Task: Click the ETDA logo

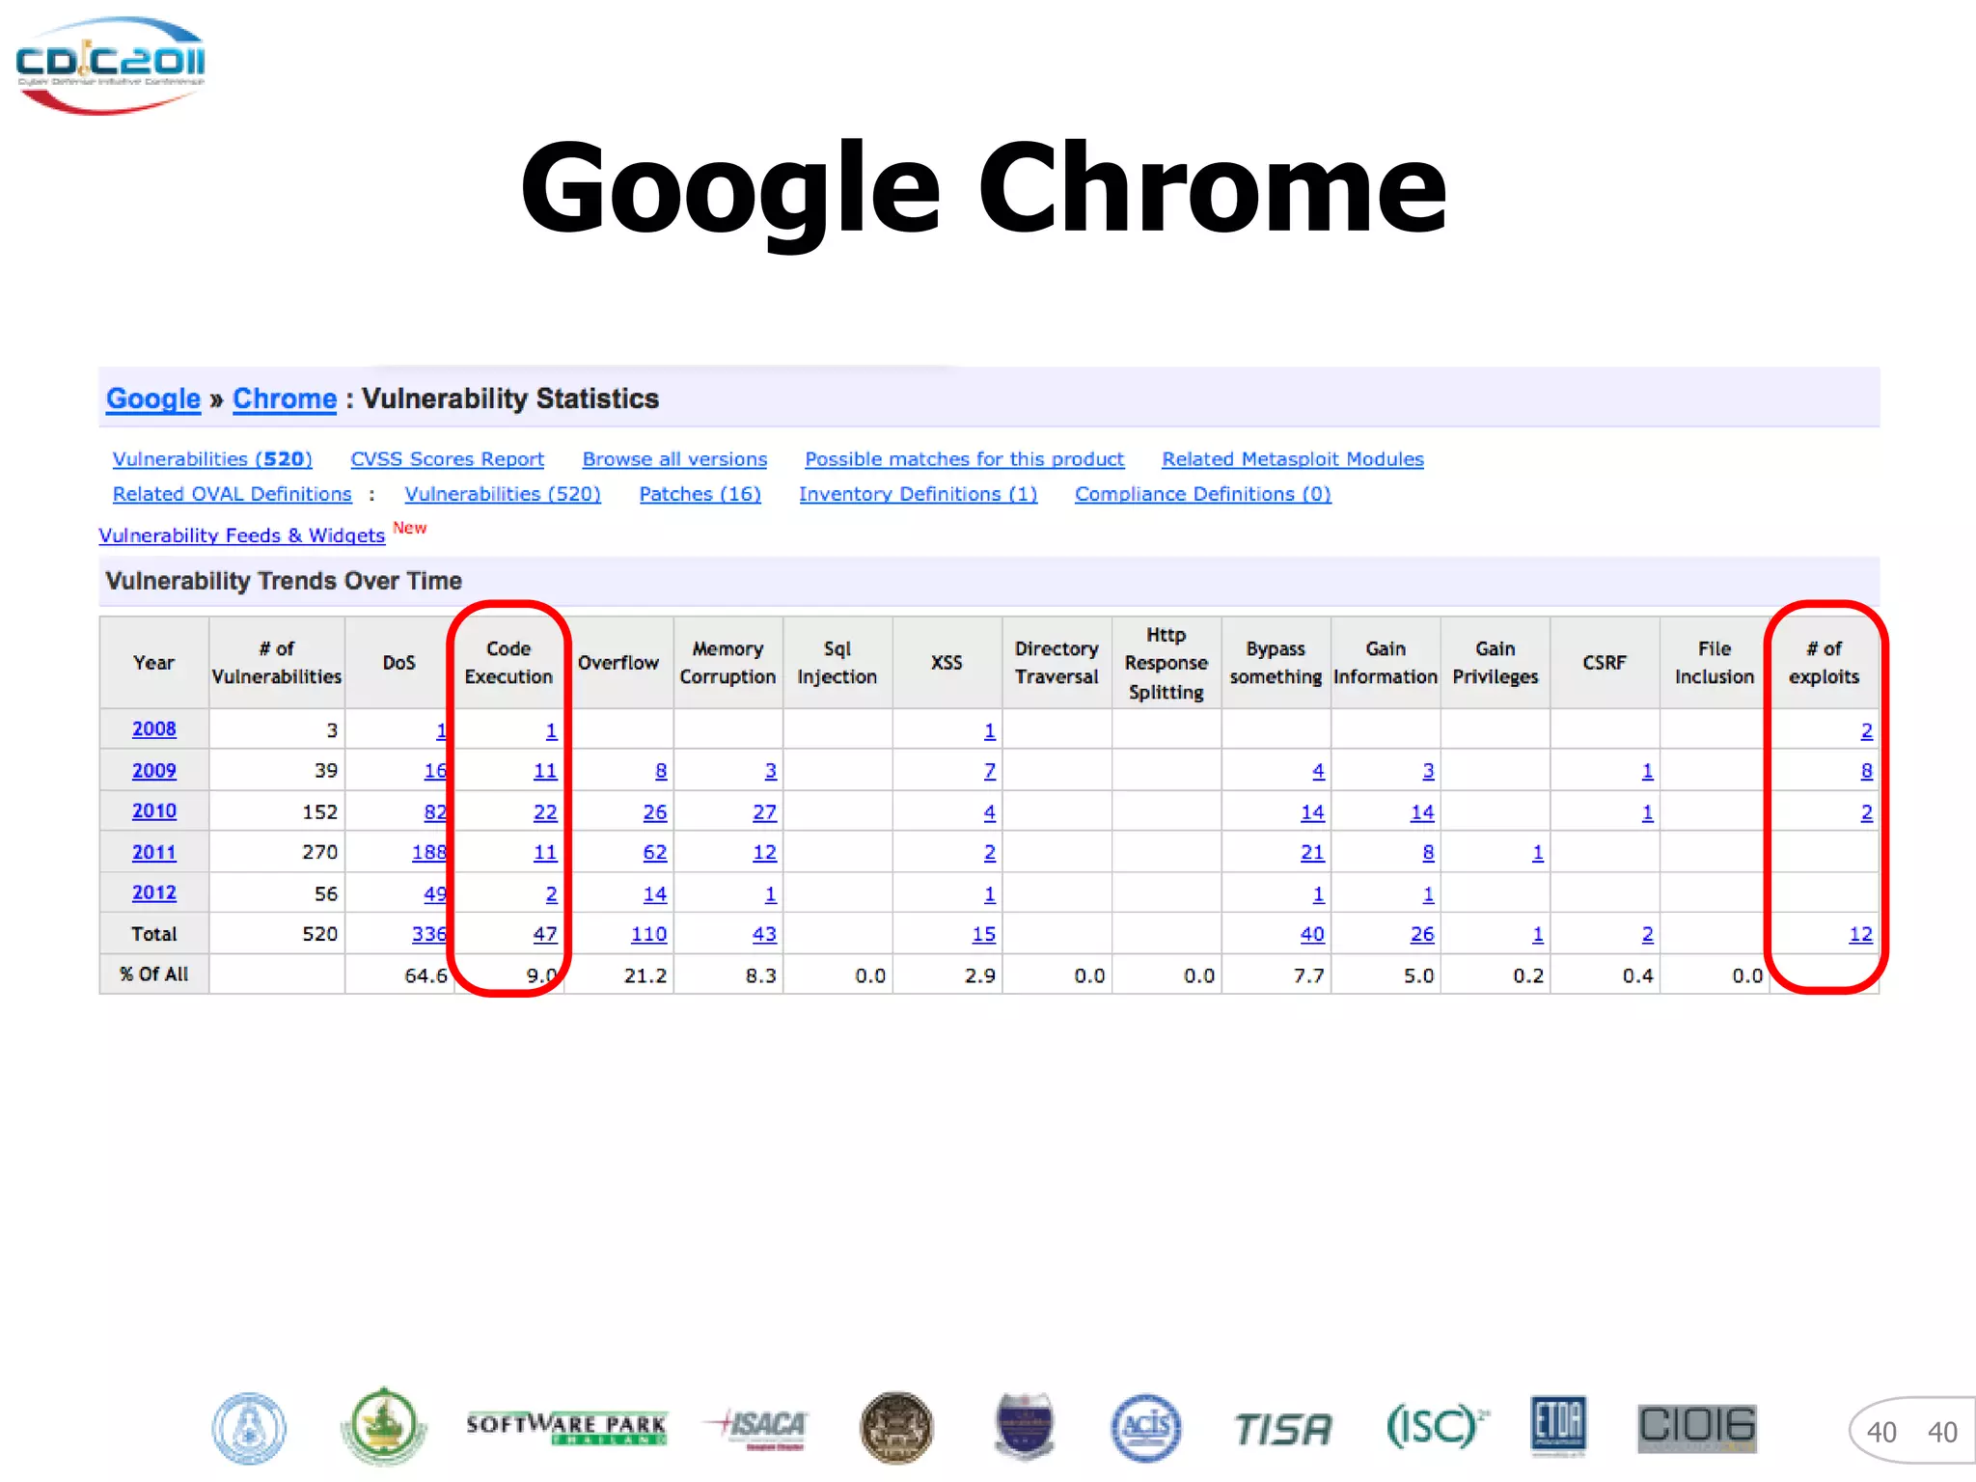Action: pos(1558,1426)
